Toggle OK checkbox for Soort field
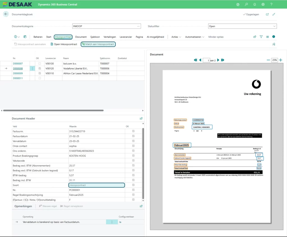The height and width of the screenshot is (237, 287). [133, 185]
